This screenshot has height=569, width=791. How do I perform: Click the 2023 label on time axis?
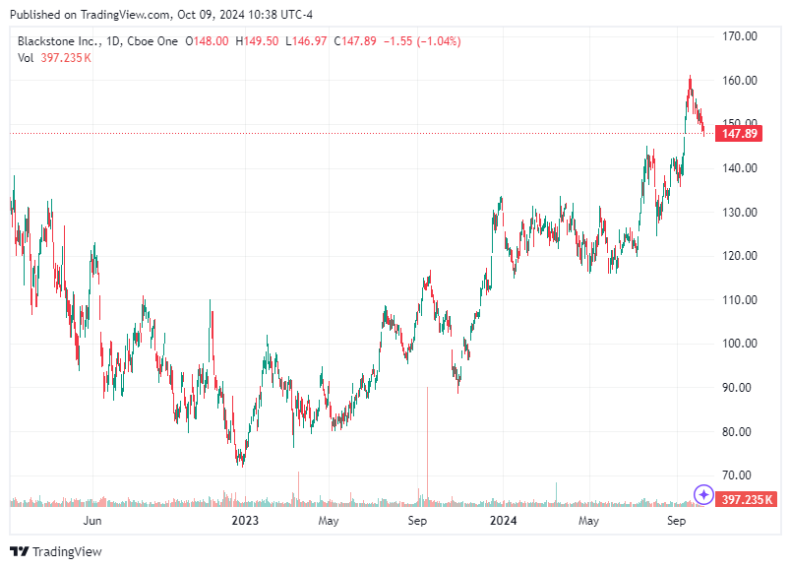click(x=245, y=521)
